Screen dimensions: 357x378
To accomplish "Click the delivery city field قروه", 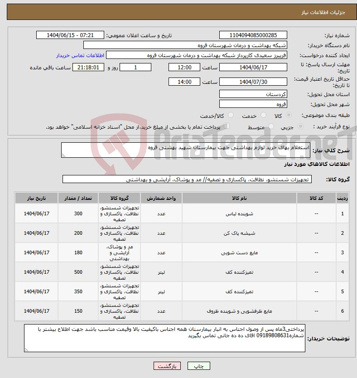I will (x=253, y=104).
